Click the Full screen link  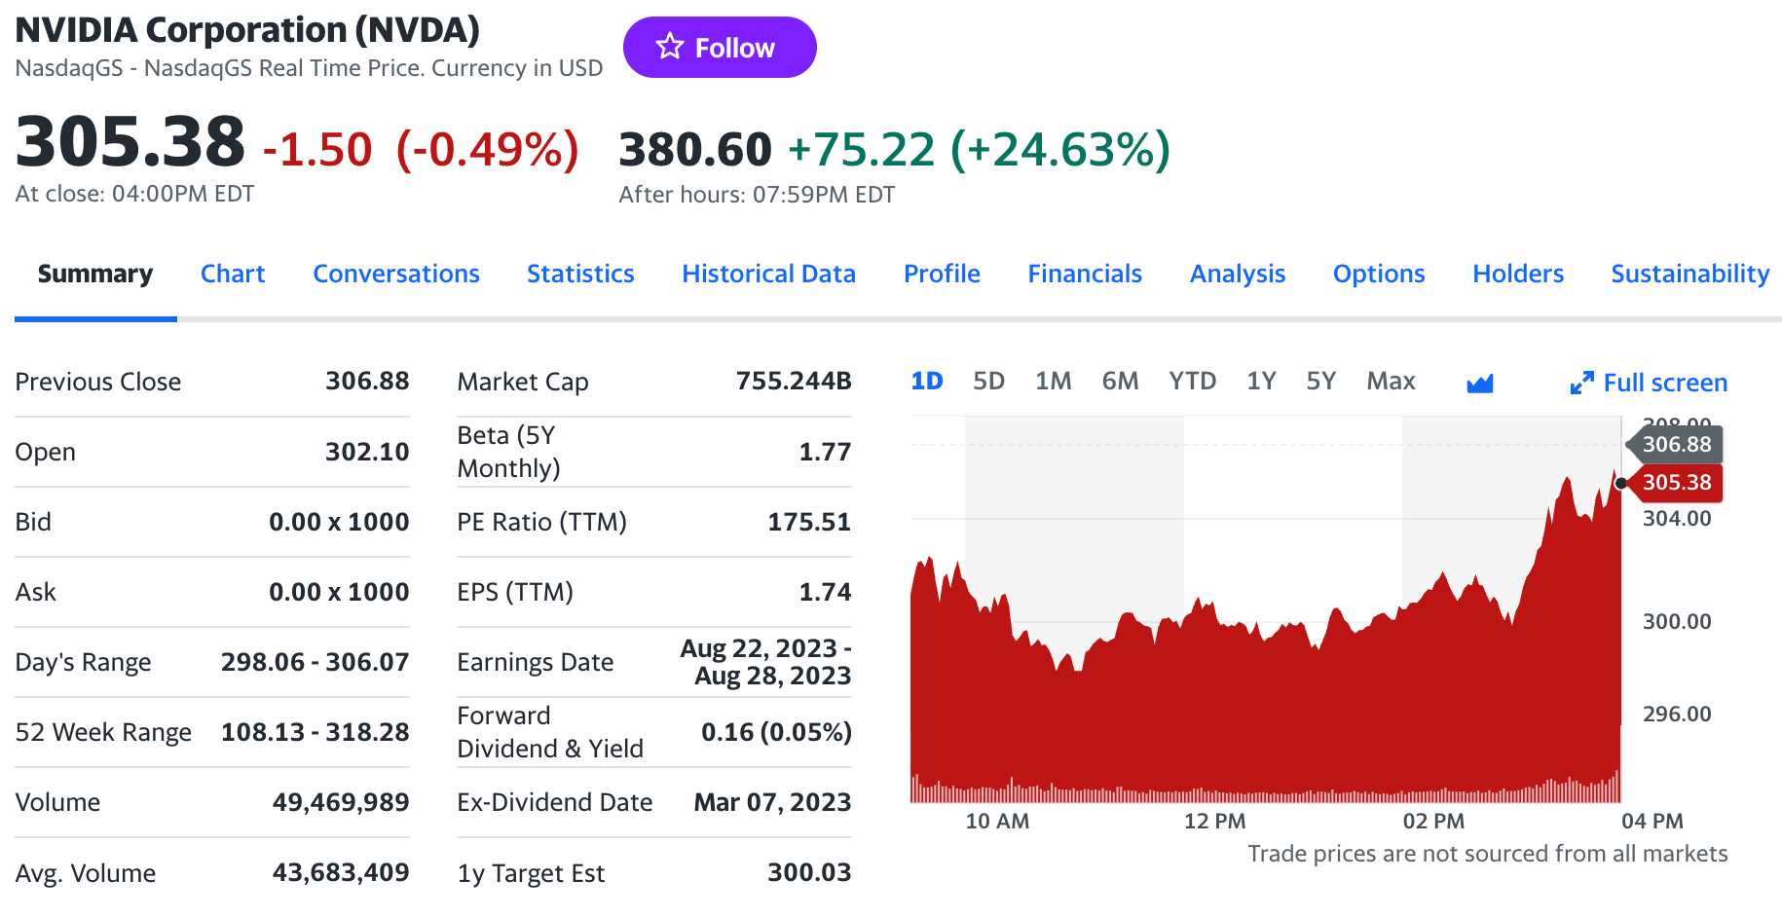coord(1665,384)
